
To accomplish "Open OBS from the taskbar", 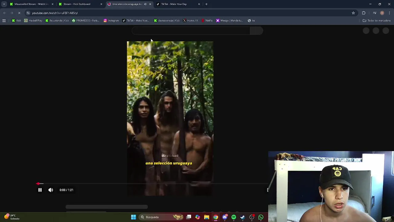I will (252, 217).
